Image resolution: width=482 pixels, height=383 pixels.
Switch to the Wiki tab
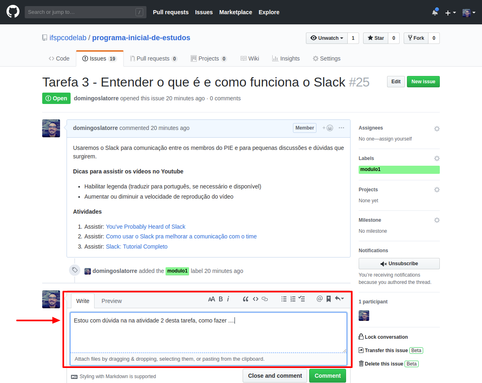pos(250,58)
